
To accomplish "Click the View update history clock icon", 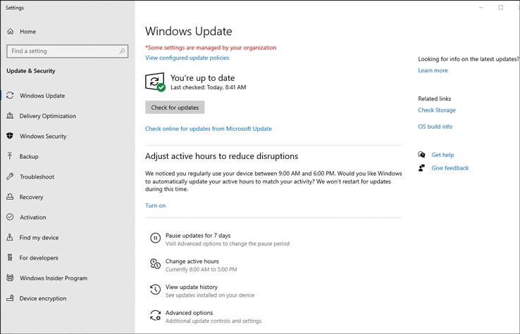I will coord(155,290).
